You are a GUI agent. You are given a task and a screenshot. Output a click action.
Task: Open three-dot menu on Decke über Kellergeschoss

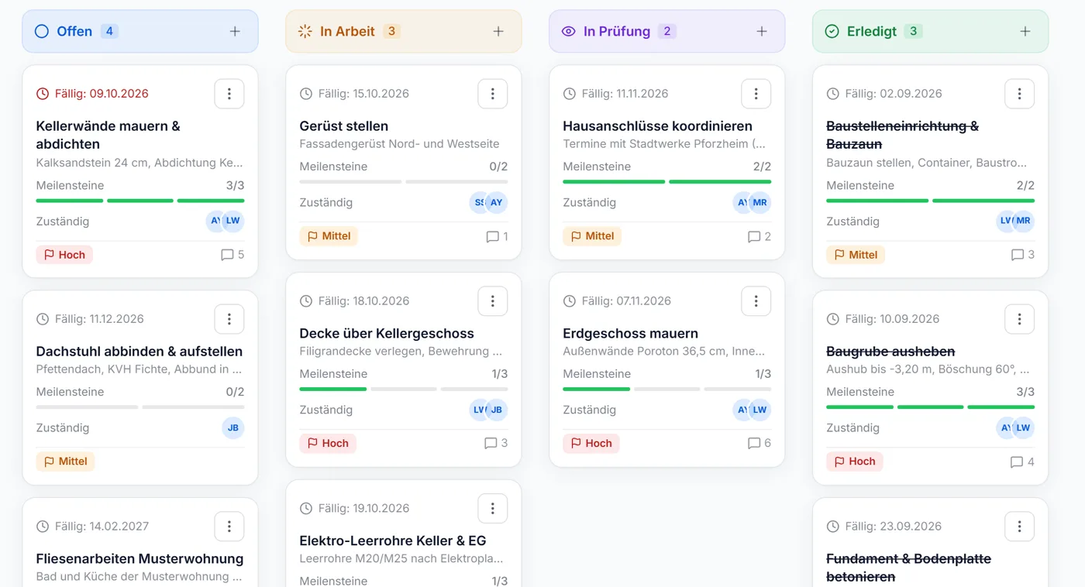(x=493, y=301)
